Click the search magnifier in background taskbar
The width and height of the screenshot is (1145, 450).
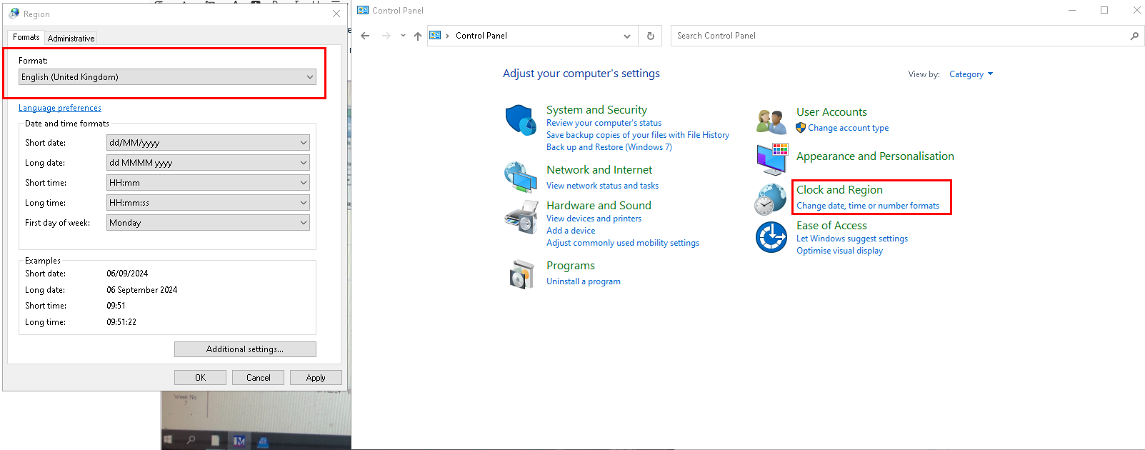191,440
